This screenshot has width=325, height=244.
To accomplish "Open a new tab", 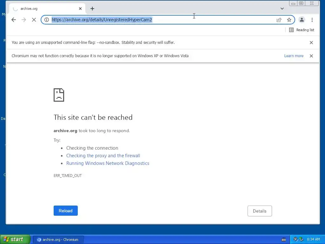I will pos(92,9).
